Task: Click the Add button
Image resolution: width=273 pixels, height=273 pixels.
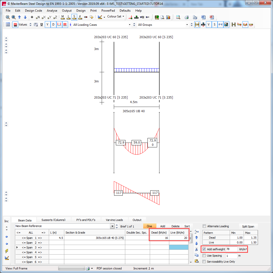Action: click(162, 226)
